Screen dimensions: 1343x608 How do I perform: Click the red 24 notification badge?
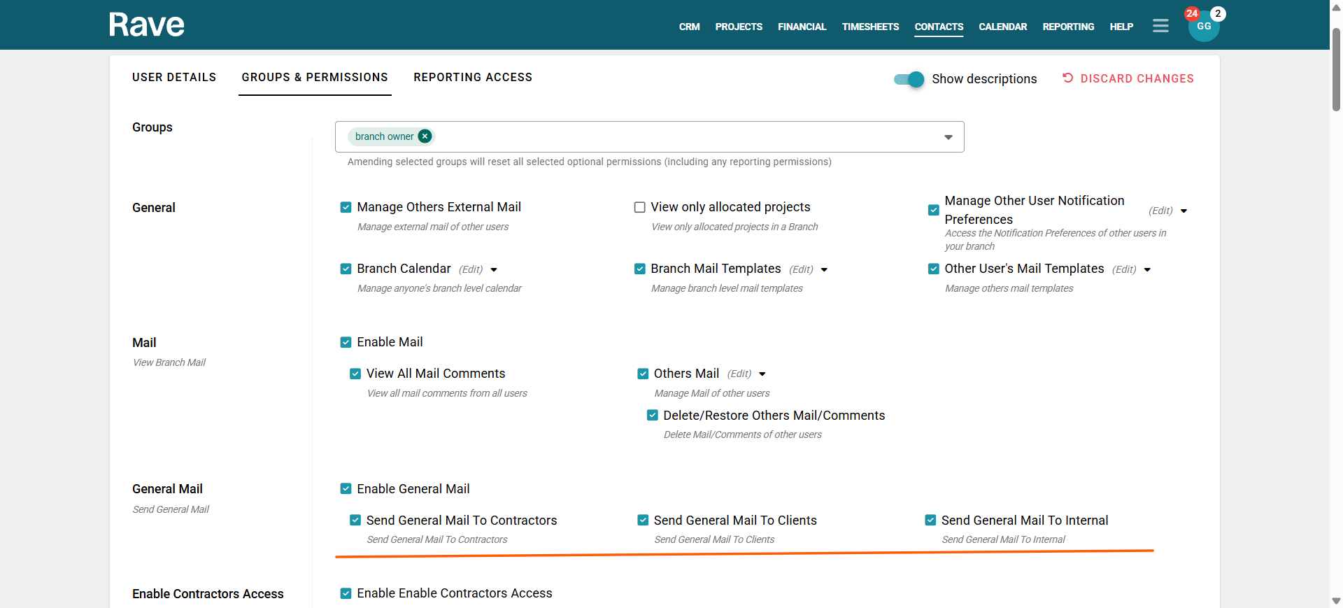click(x=1192, y=13)
